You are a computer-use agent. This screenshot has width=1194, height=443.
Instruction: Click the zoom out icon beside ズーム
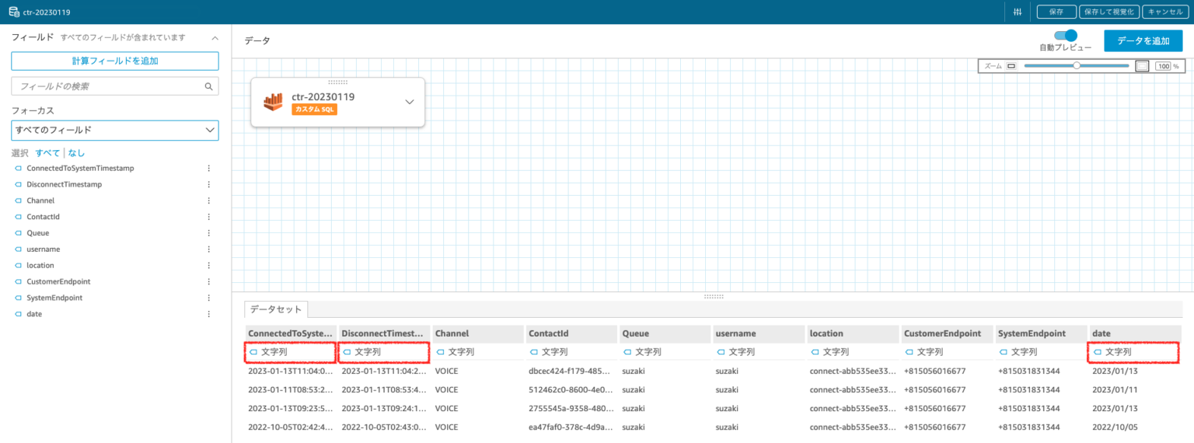pyautogui.click(x=1011, y=66)
